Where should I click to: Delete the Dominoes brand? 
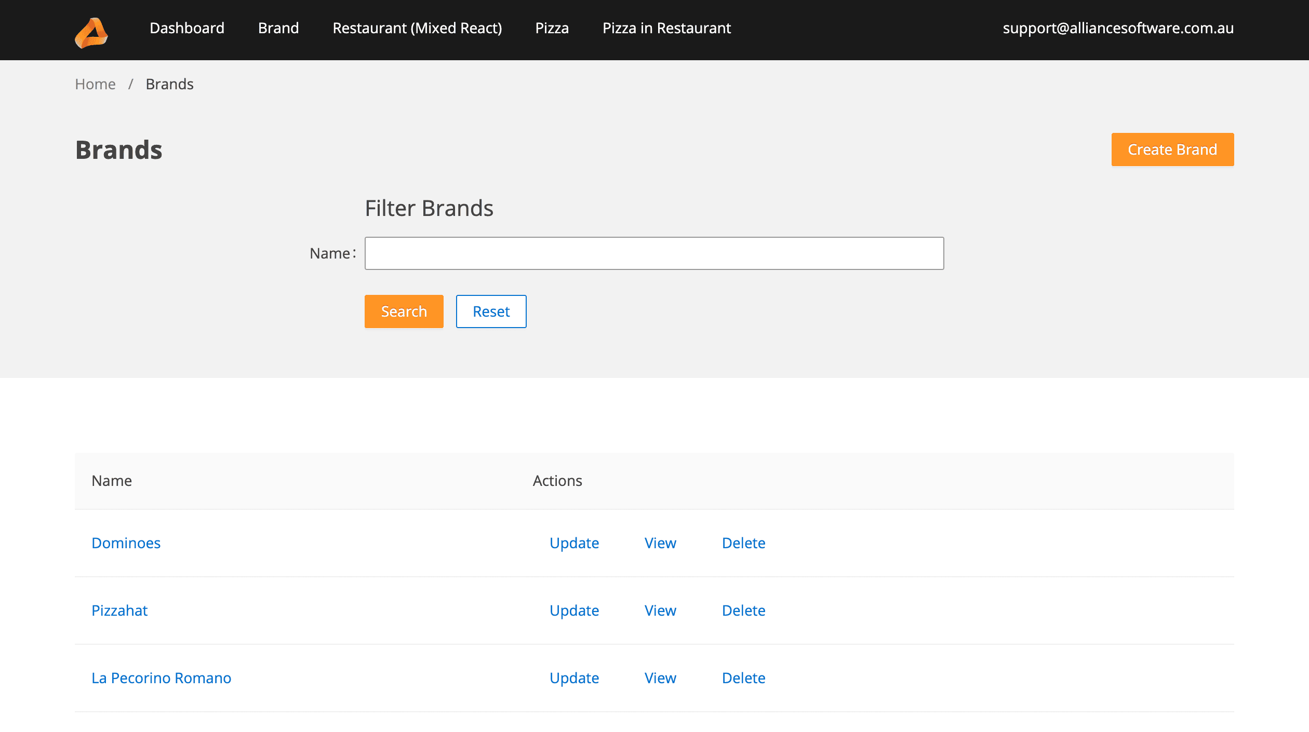click(743, 543)
